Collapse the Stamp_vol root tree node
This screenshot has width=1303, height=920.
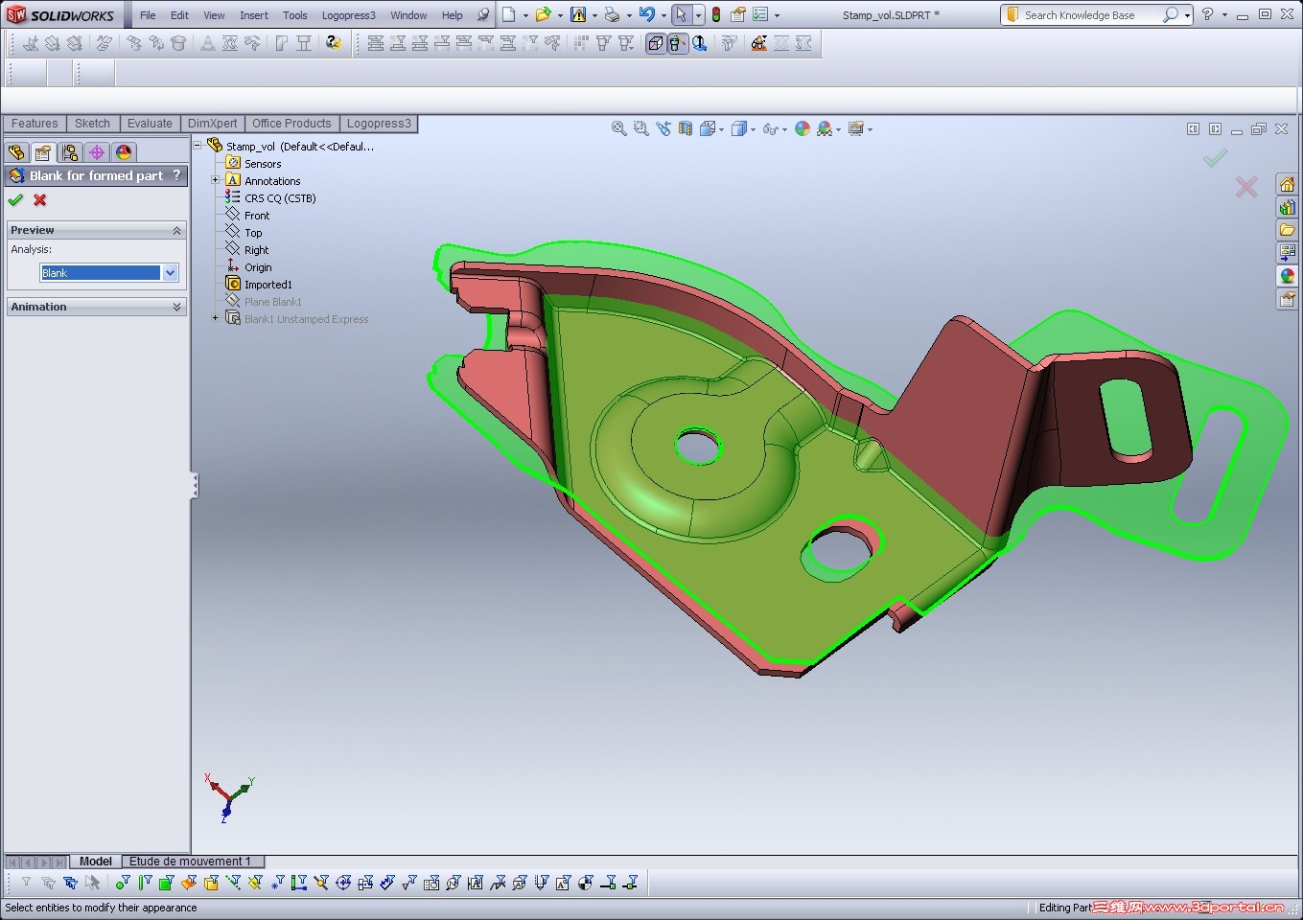pos(198,146)
